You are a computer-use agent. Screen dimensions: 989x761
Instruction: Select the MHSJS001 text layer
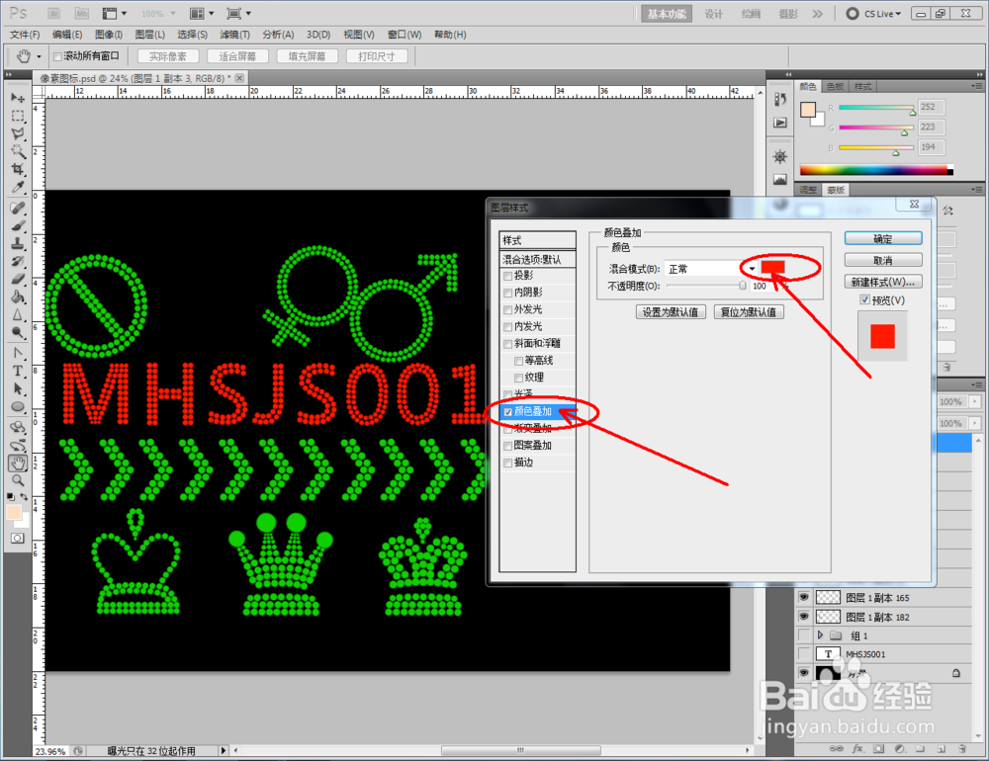pos(883,654)
